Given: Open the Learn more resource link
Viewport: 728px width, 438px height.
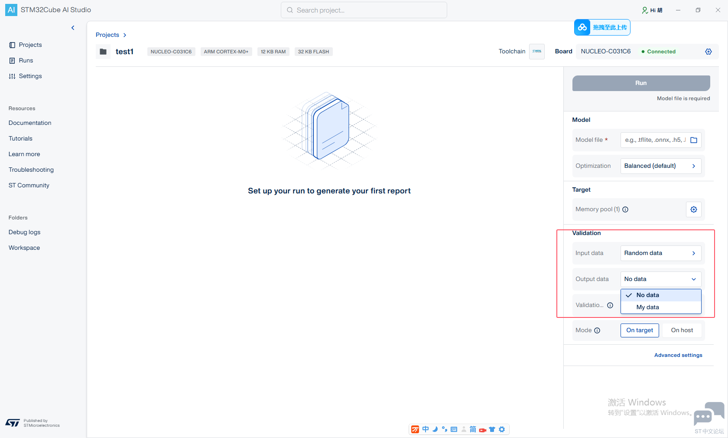Looking at the screenshot, I should tap(24, 154).
